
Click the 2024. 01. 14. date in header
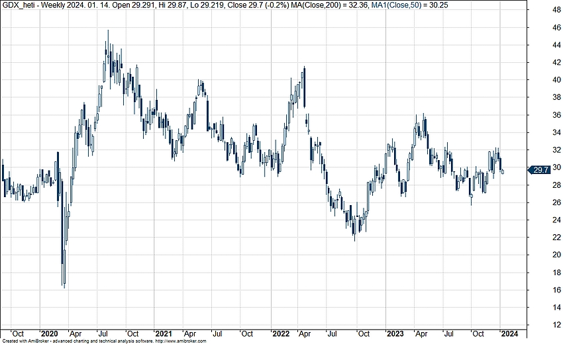click(x=87, y=5)
